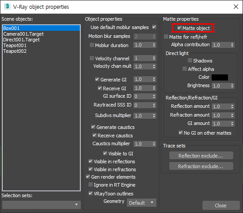
Task: Close the V-Ray object properties window
Action: (236, 7)
